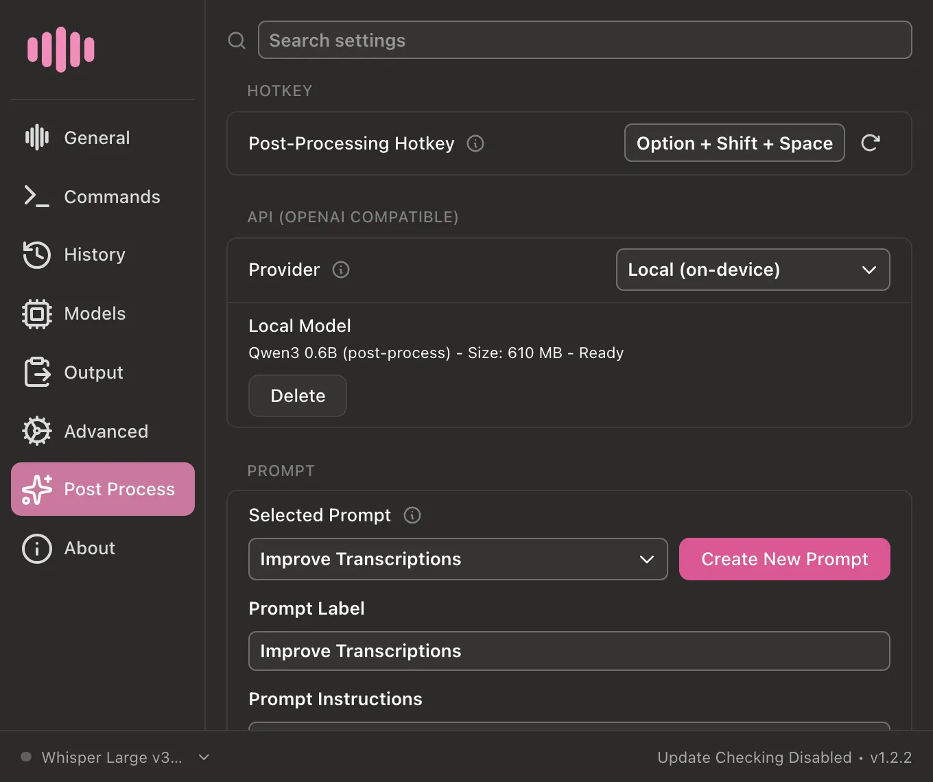Show info for Post-Processing Hotkey

coord(475,143)
